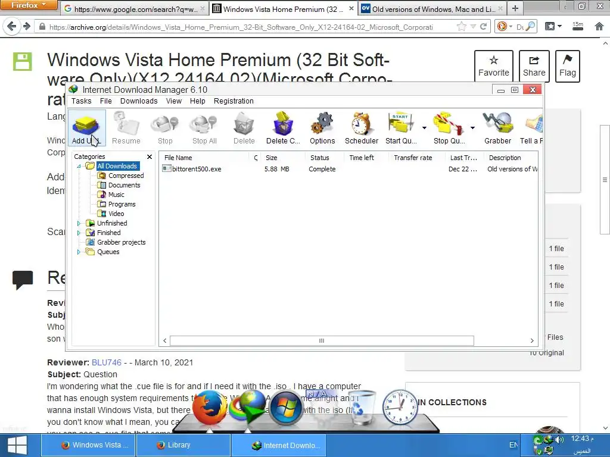Switch to Old versions of Windows tab

click(x=432, y=8)
